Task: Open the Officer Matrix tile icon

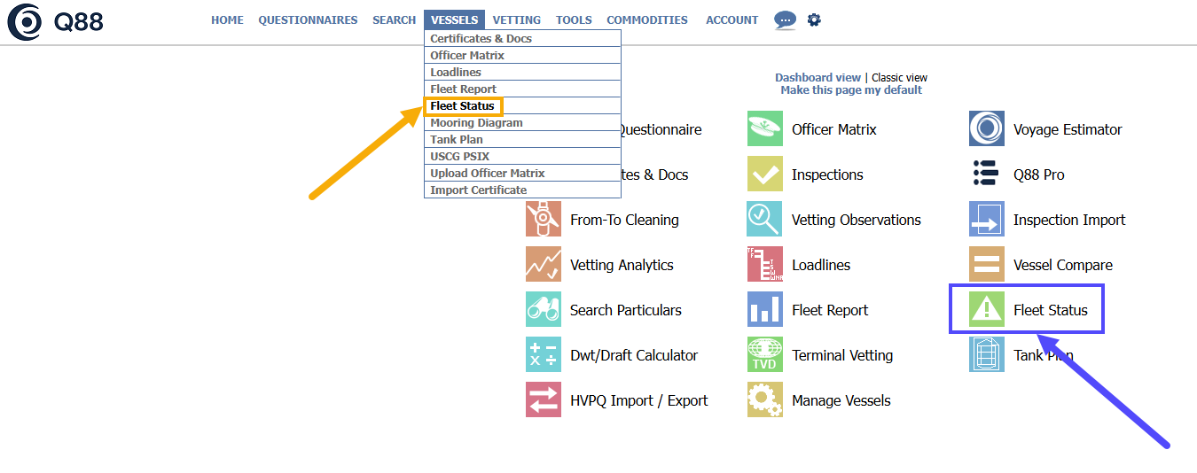Action: (x=764, y=129)
